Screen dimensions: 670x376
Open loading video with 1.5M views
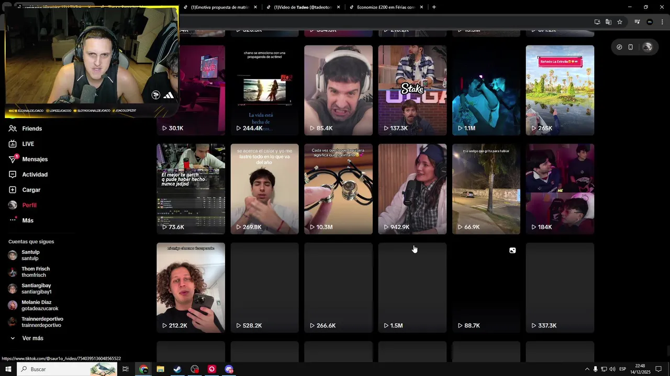pyautogui.click(x=412, y=288)
